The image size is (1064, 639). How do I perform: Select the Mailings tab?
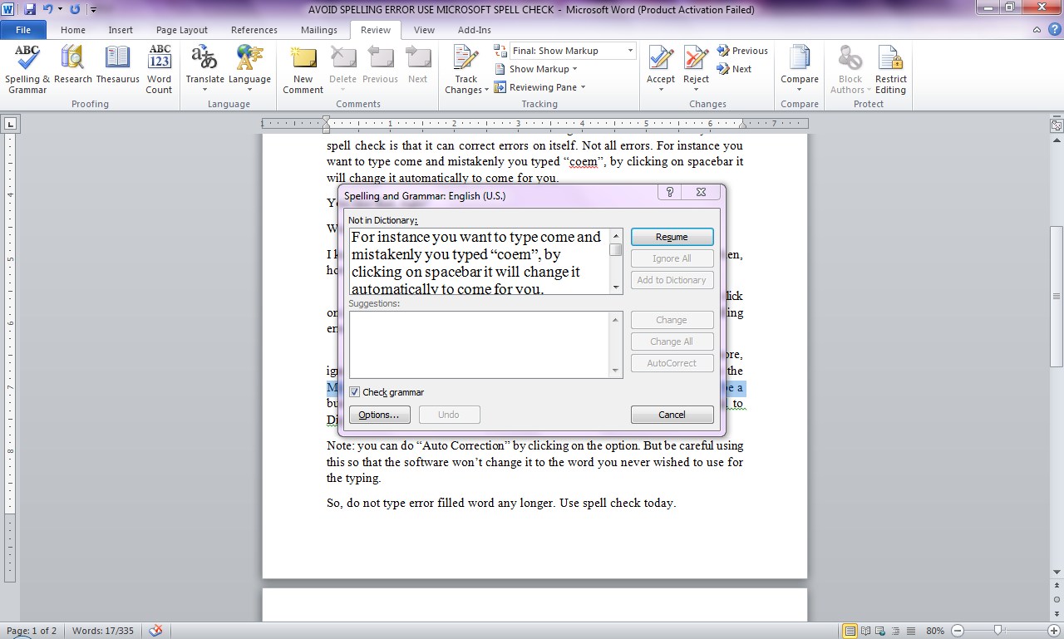click(319, 30)
